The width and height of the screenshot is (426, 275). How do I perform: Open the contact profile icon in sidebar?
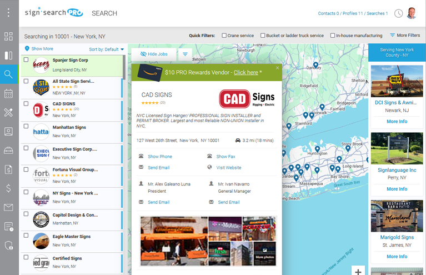(8, 132)
